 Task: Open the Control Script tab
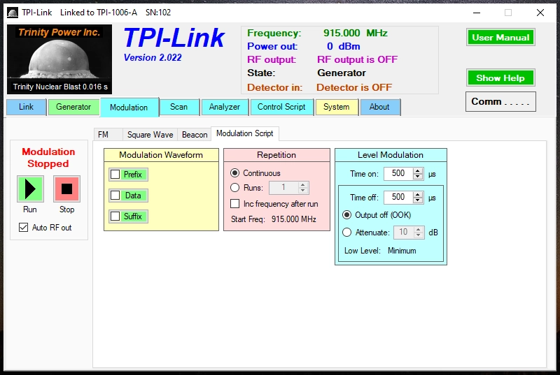pos(282,107)
